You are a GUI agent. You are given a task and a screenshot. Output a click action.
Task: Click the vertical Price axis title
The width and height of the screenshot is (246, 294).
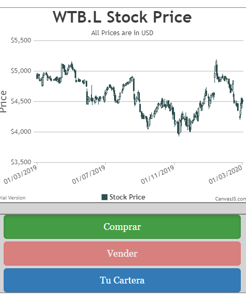[3, 102]
